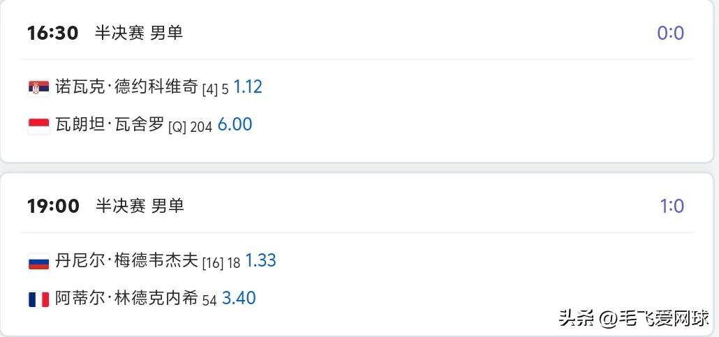Select odds 1.33 for Medvedev
The width and height of the screenshot is (719, 337).
coord(260,262)
